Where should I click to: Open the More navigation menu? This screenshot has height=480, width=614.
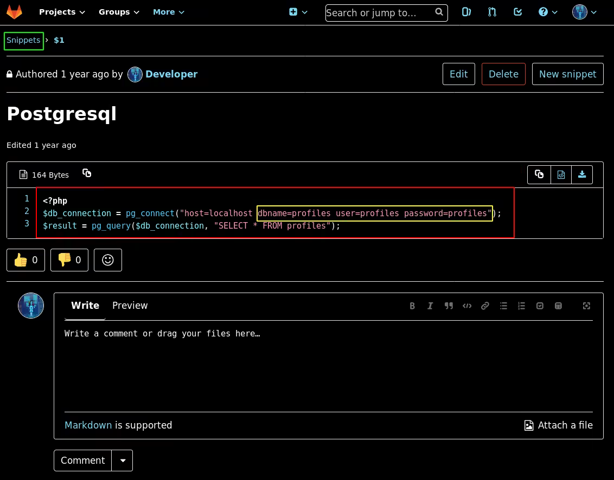(x=168, y=12)
